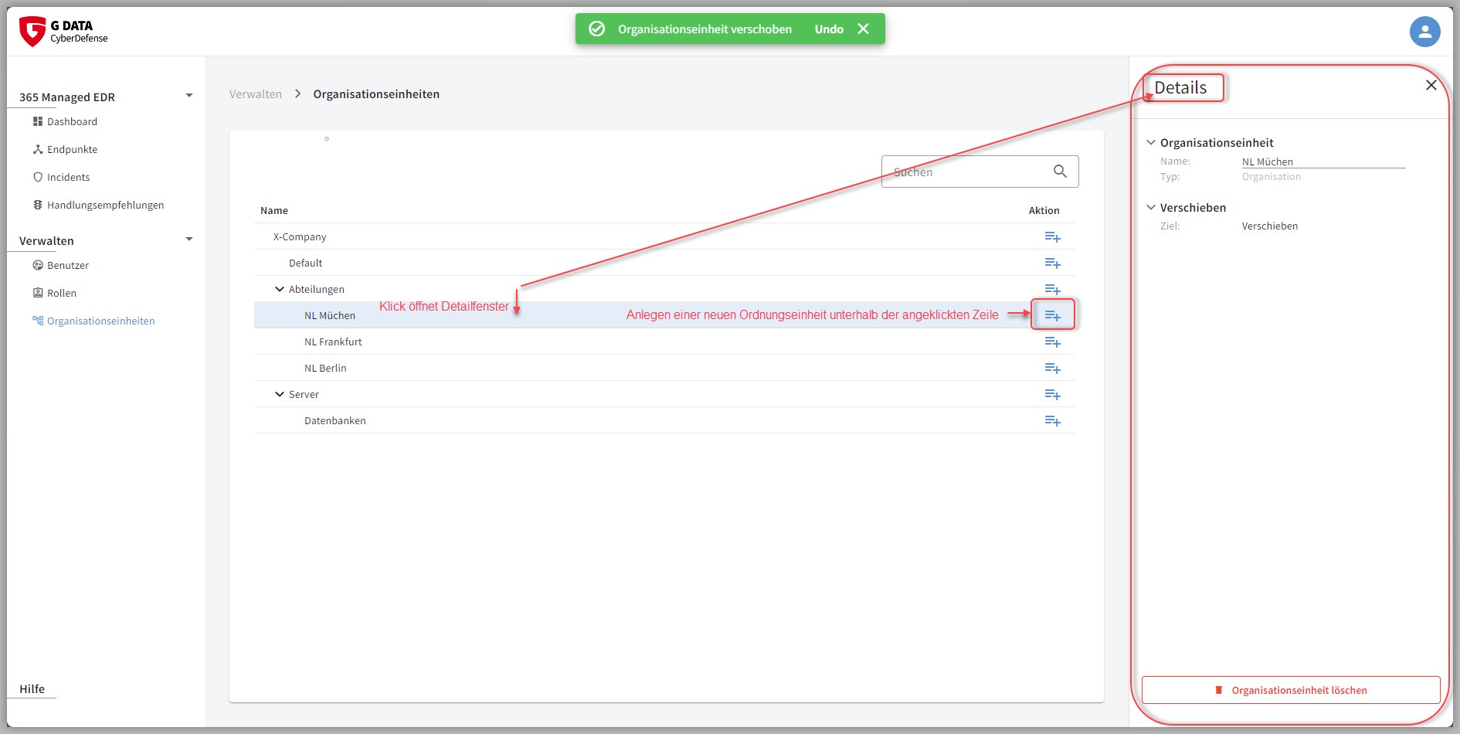1460x734 pixels.
Task: Click Organisationseinheit löschen button
Action: 1291,690
